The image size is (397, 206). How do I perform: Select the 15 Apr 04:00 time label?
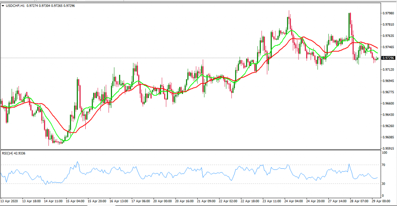pyautogui.click(x=76, y=201)
